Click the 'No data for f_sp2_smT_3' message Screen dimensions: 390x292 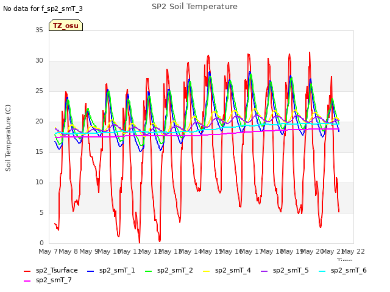[43, 9]
